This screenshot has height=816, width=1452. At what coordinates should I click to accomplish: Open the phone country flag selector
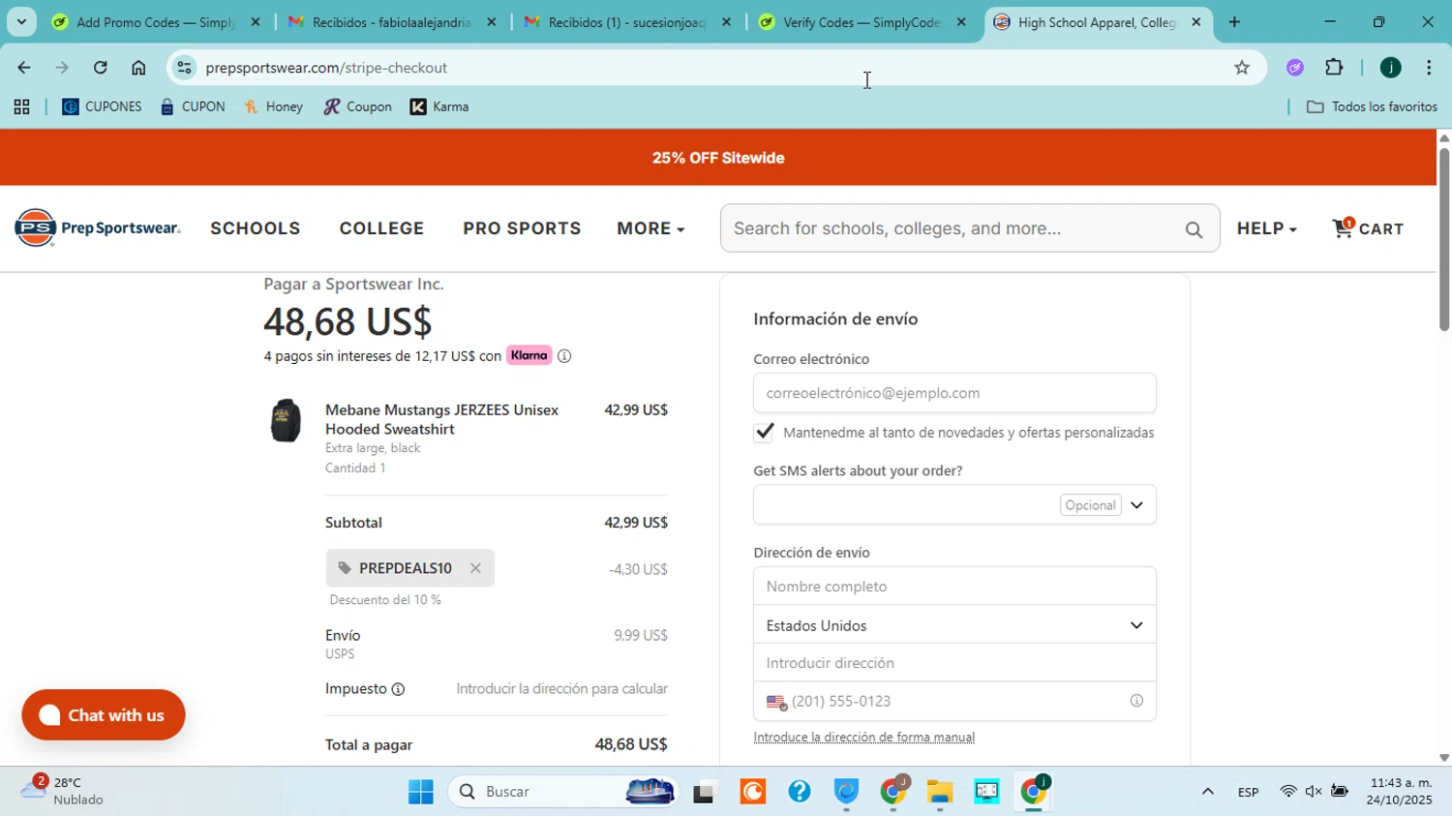pyautogui.click(x=776, y=702)
